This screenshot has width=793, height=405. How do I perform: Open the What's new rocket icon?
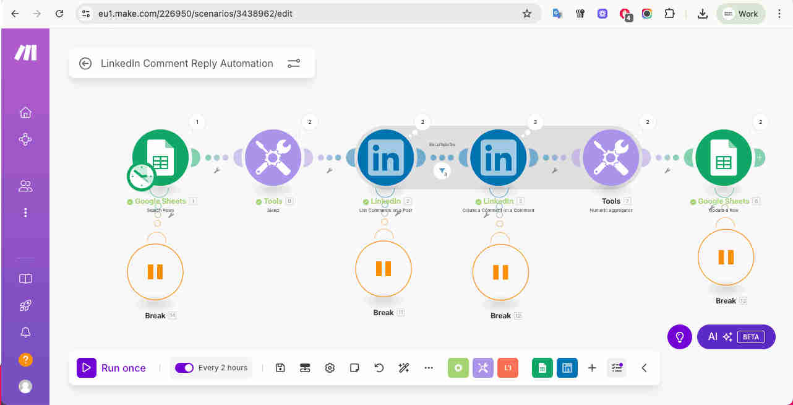[25, 305]
